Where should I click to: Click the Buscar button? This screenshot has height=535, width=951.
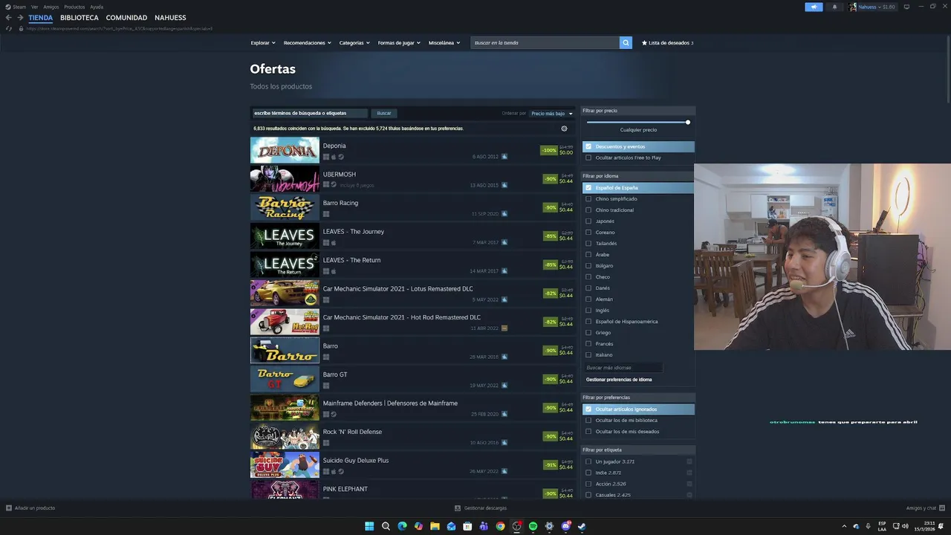384,113
